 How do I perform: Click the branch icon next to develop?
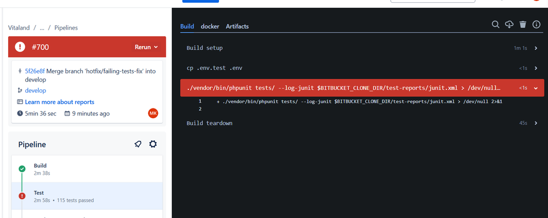coord(20,90)
